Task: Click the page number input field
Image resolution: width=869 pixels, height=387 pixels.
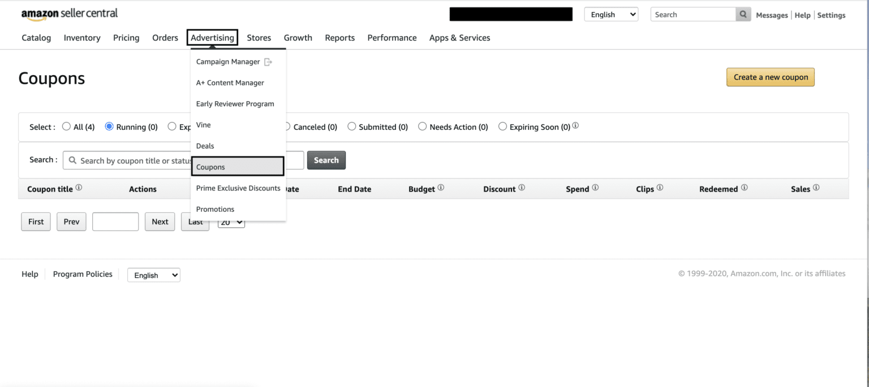Action: coord(115,221)
